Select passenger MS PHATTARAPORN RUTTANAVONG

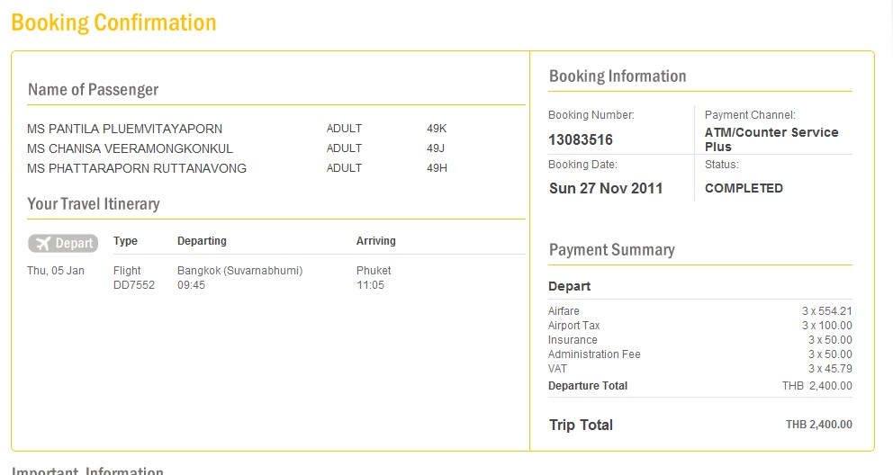pyautogui.click(x=136, y=168)
